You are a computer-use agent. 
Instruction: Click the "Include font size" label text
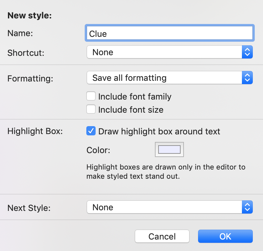(x=131, y=110)
